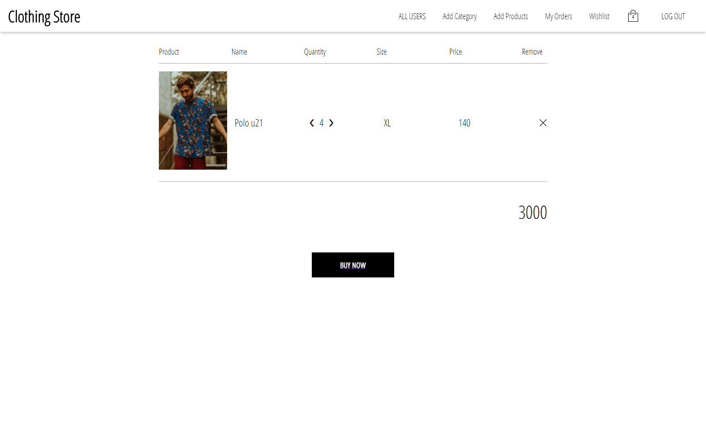Select the quantity value 4
706x448 pixels.
(x=321, y=123)
